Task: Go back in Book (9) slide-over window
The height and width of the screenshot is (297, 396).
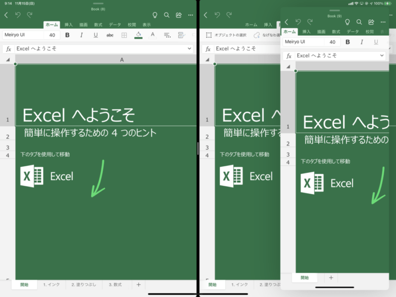Action: pos(287,22)
